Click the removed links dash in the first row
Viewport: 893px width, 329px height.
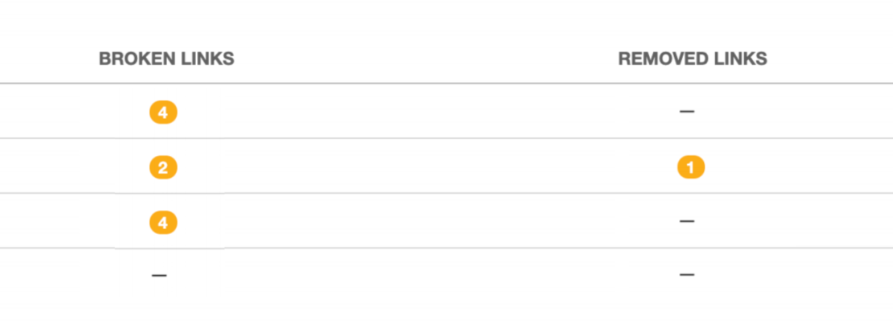pyautogui.click(x=687, y=111)
